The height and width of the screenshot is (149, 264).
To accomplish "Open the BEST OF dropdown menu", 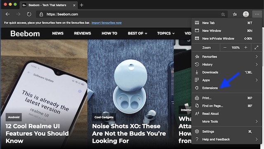I will pyautogui.click(x=137, y=33).
